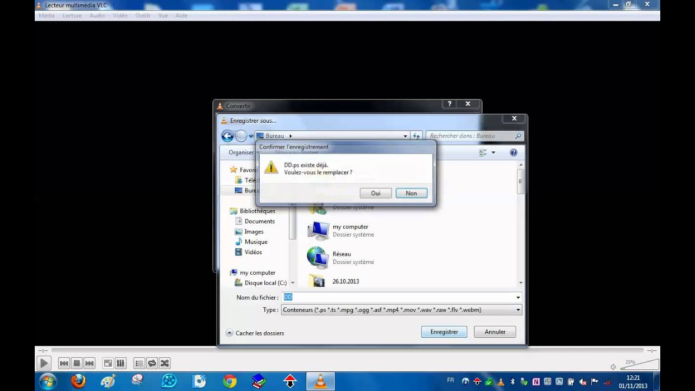This screenshot has height=391, width=695.
Task: Launch Google Chrome from the taskbar
Action: 230,381
